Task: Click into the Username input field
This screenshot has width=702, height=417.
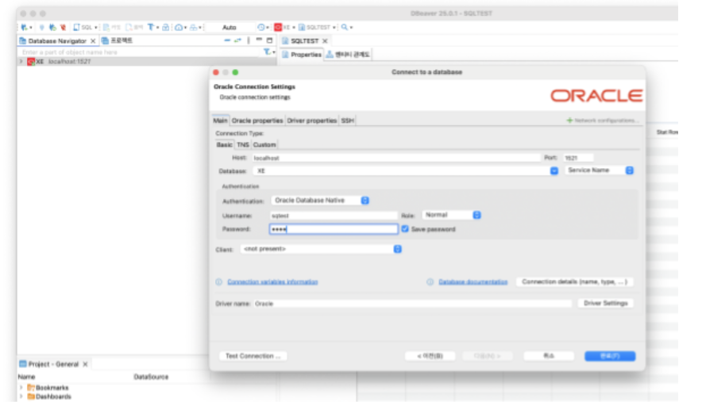Action: (333, 215)
